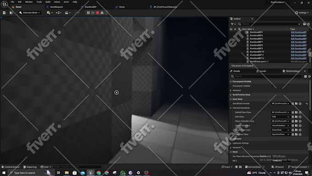
Task: Open Outliner settings gear icon
Action: 309,24
